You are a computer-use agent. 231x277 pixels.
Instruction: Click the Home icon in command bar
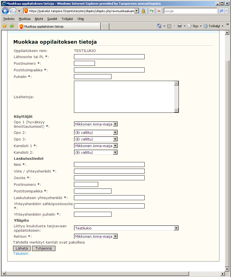[x=159, y=26]
